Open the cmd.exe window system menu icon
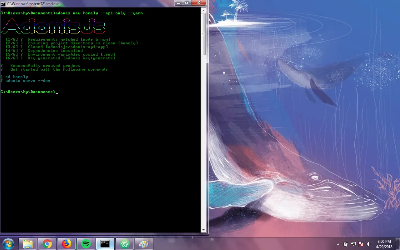The image size is (400, 250). click(3, 3)
